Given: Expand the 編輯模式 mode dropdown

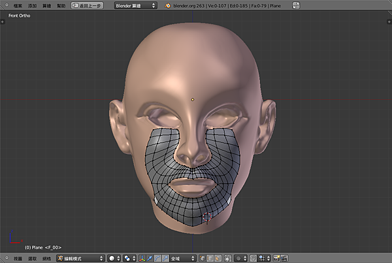Looking at the screenshot, I should point(80,258).
